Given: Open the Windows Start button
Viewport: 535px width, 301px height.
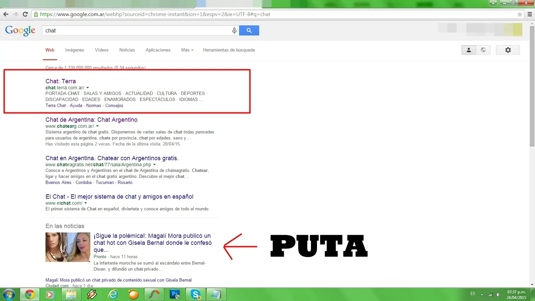Looking at the screenshot, I should pos(9,295).
